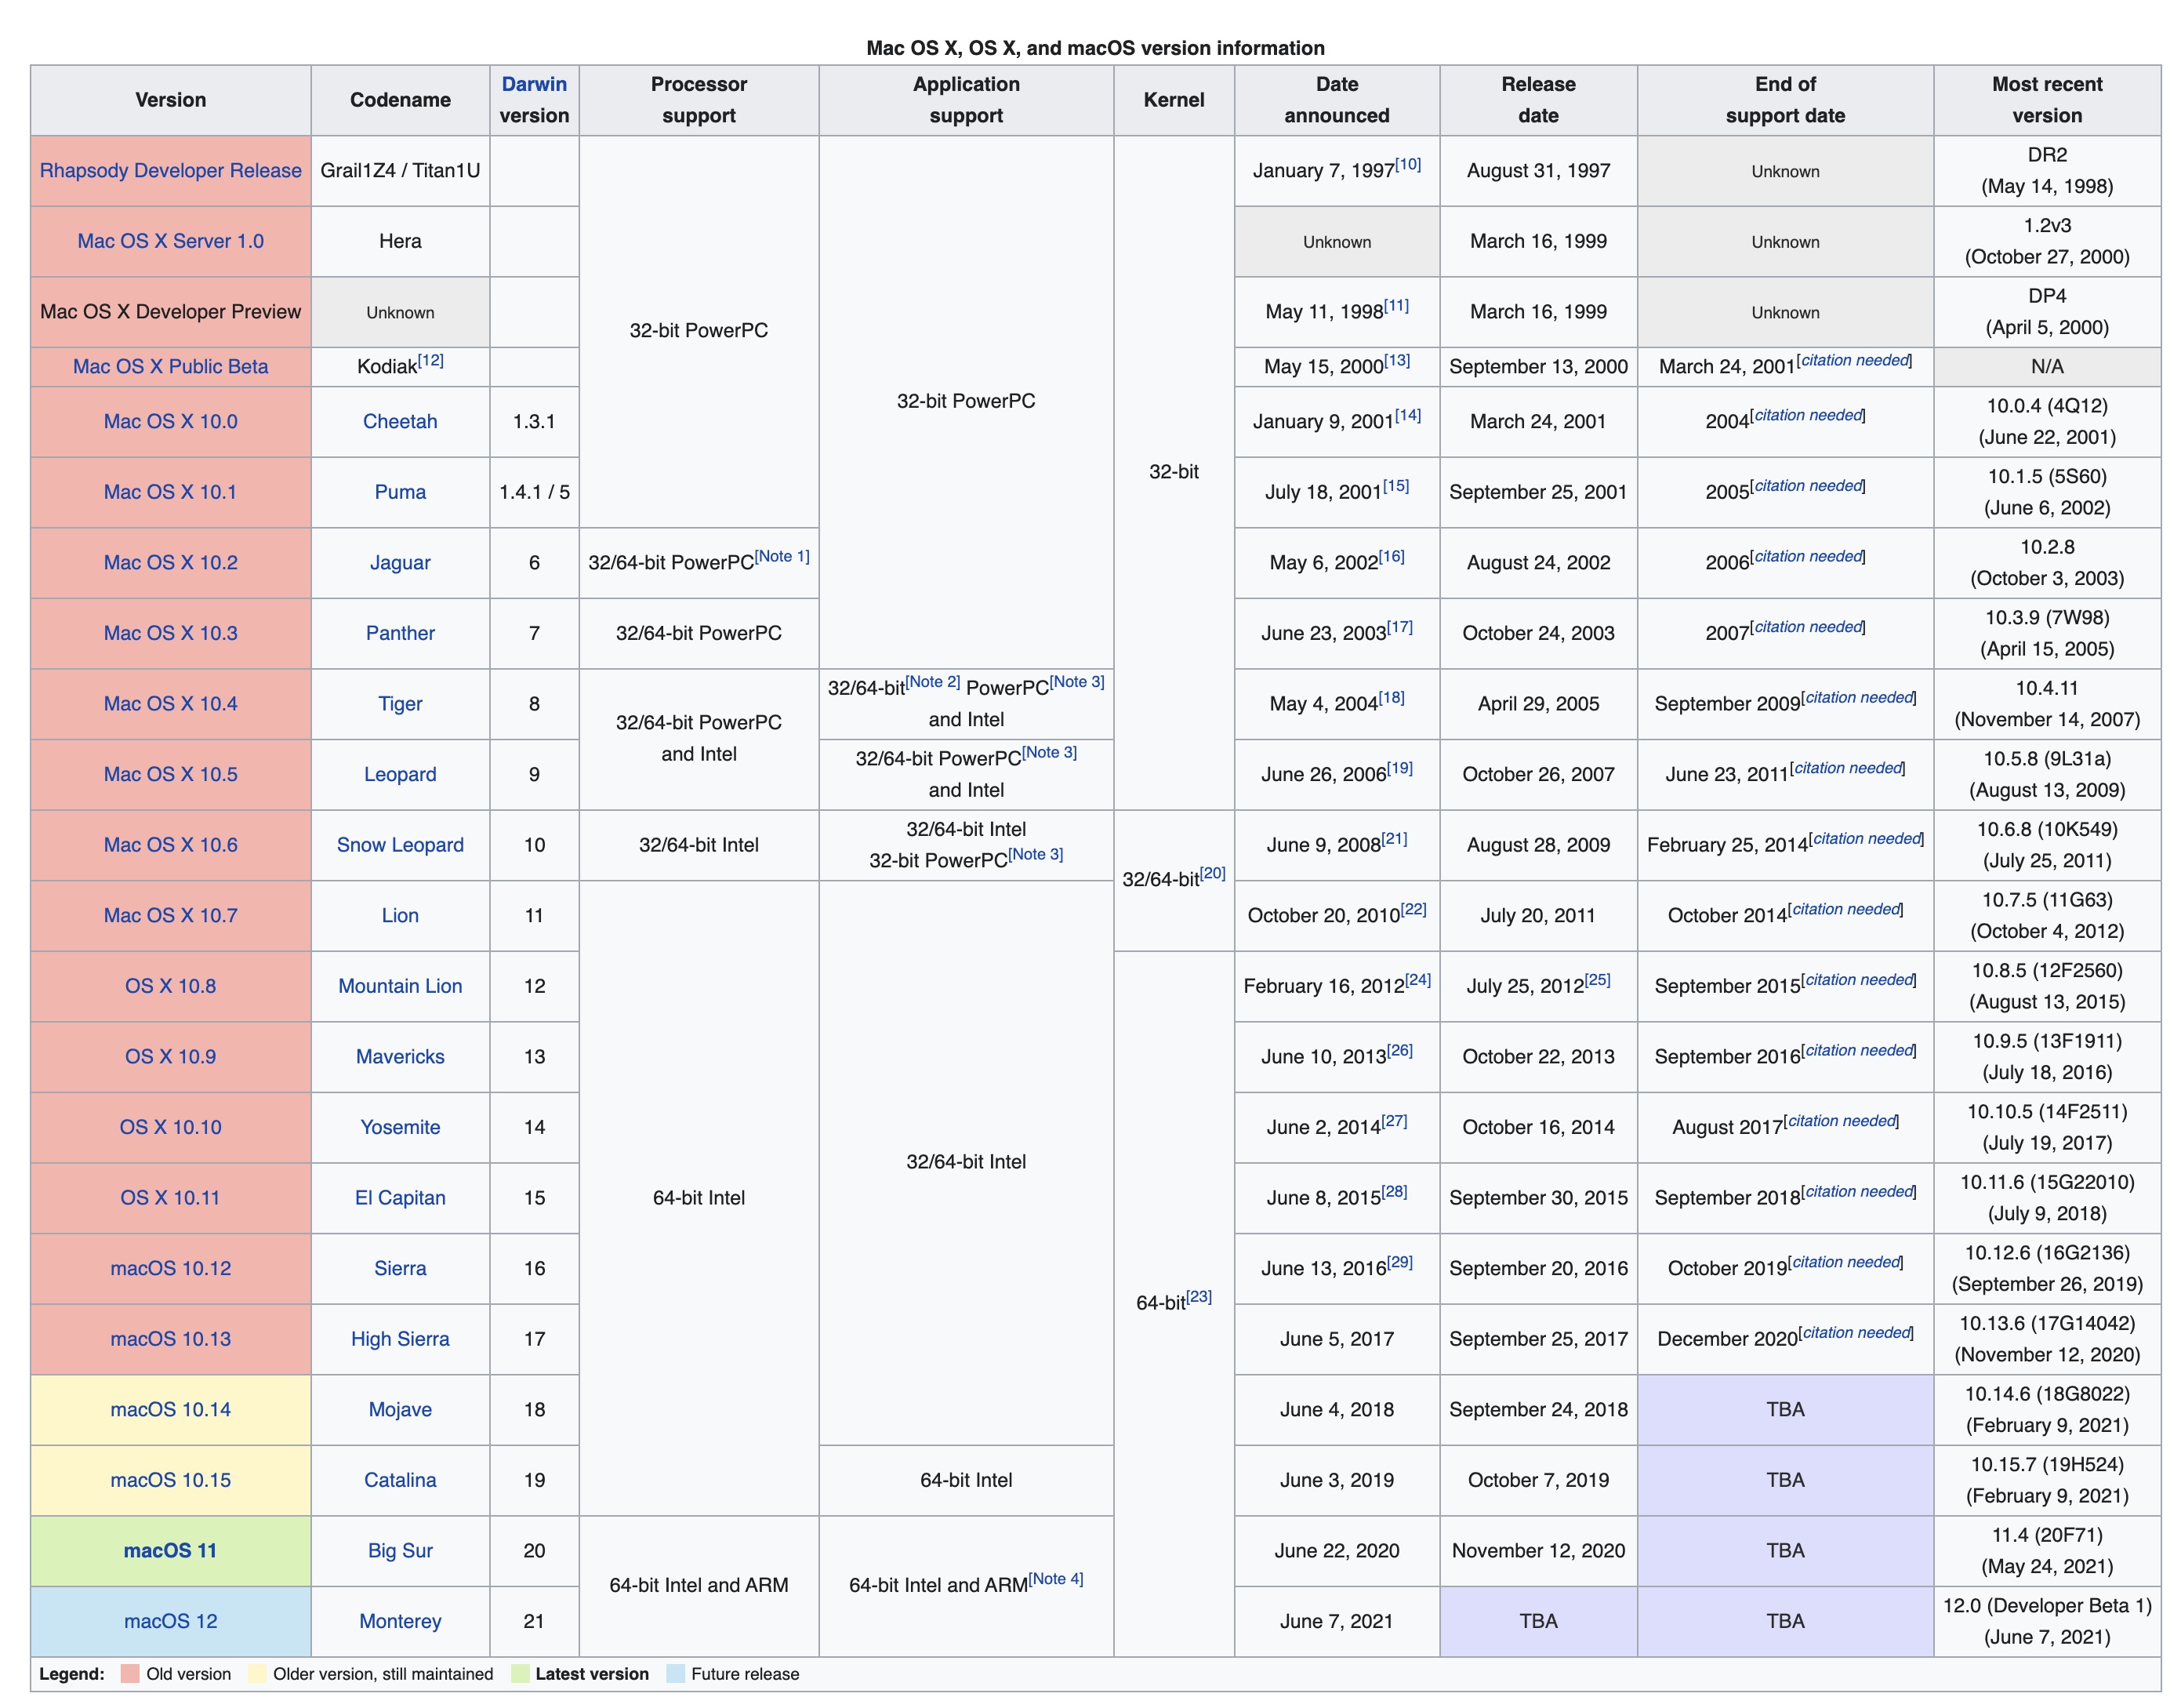Screen dimensions: 2181x1708
Task: Click the Monterey codename link
Action: [x=400, y=1621]
